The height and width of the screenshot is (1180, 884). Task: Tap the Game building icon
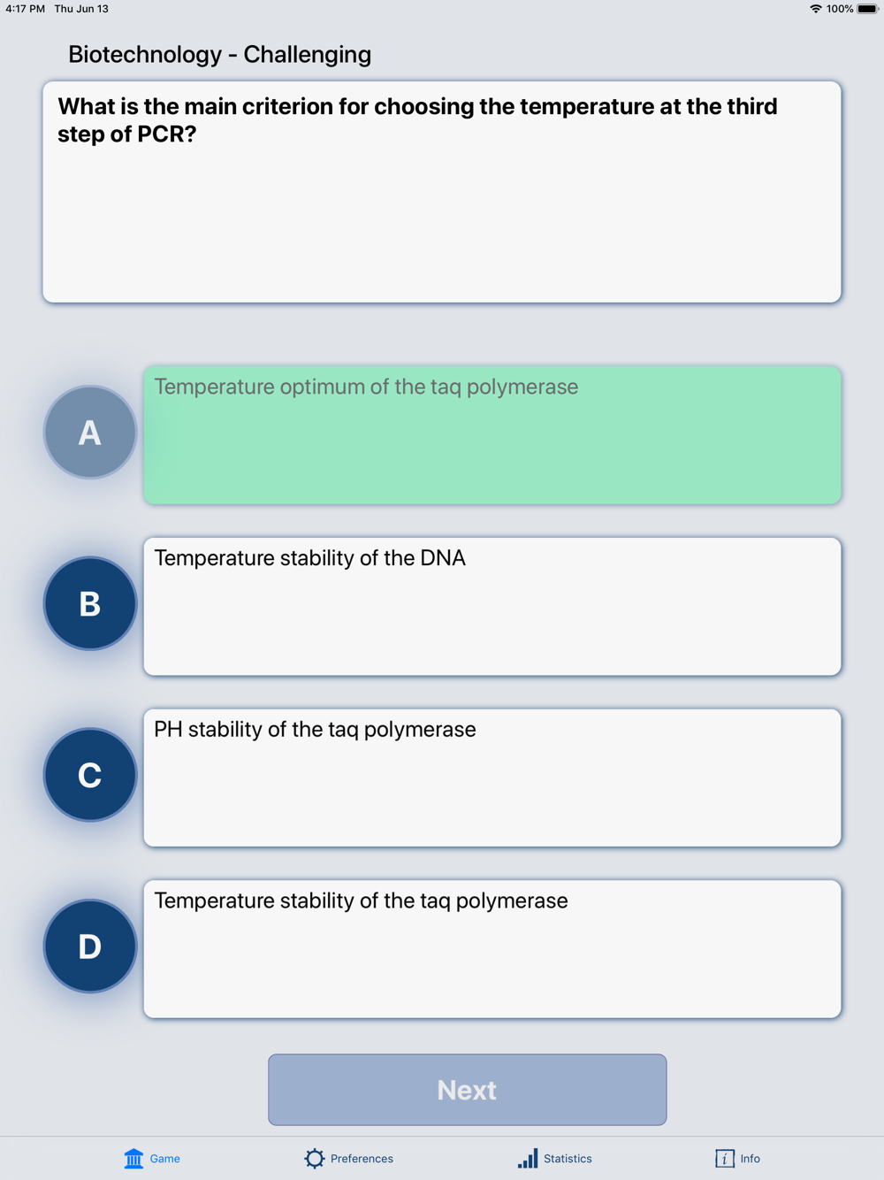[133, 1159]
